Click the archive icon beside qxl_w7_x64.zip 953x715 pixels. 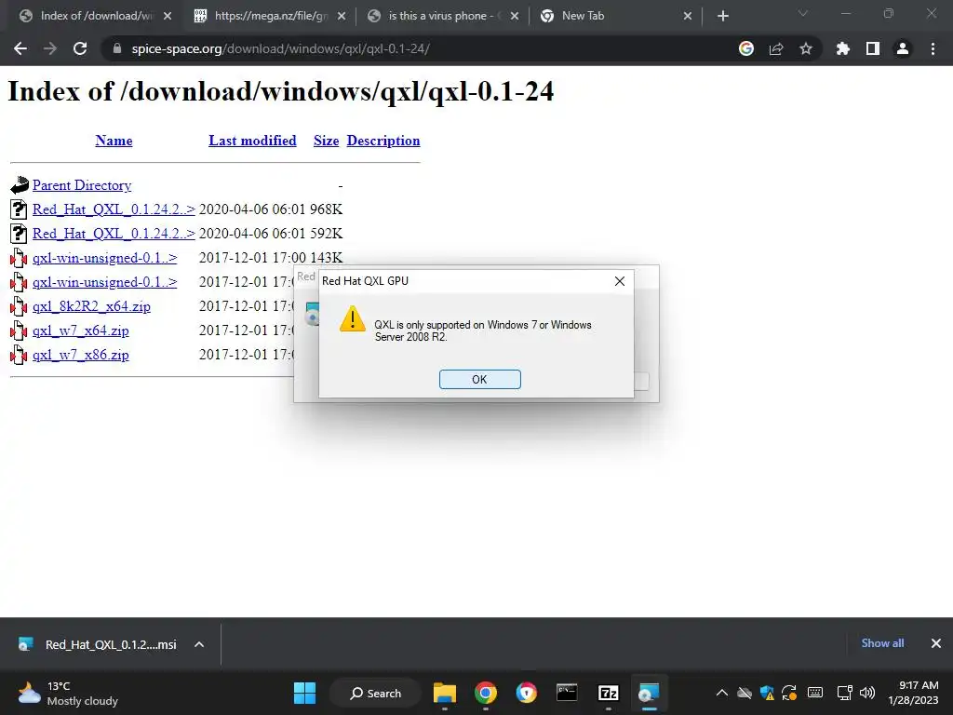point(19,331)
